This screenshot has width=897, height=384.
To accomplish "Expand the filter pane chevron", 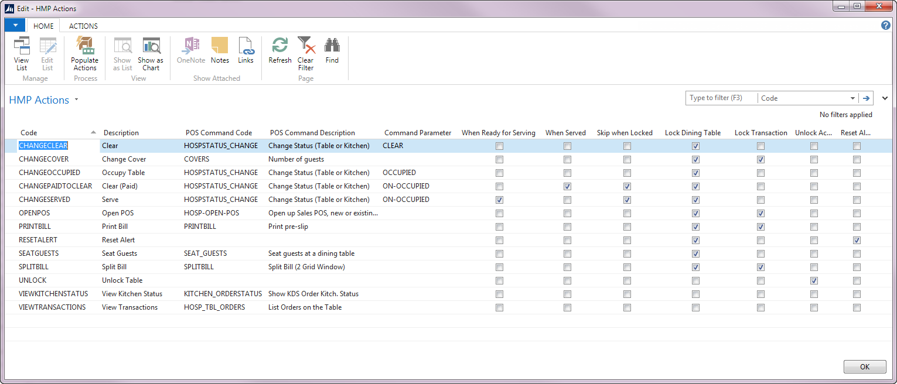I will [885, 98].
